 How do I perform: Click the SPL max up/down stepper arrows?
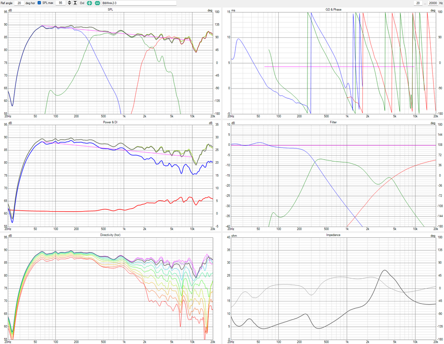click(70, 3)
